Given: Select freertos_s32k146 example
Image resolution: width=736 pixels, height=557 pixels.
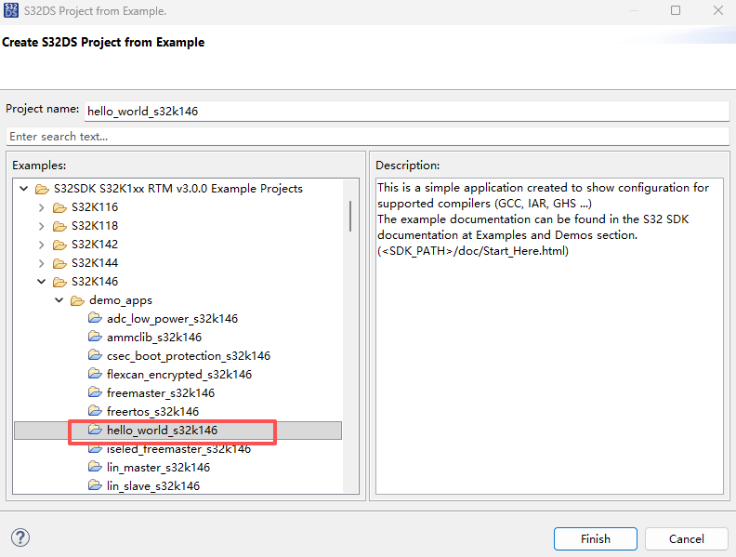Looking at the screenshot, I should pyautogui.click(x=152, y=411).
